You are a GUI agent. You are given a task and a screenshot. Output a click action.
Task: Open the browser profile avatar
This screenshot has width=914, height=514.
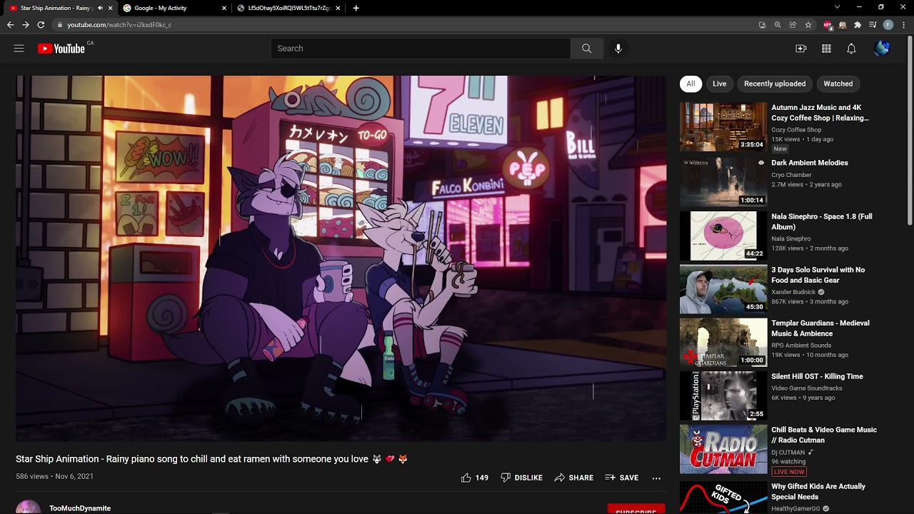[888, 24]
